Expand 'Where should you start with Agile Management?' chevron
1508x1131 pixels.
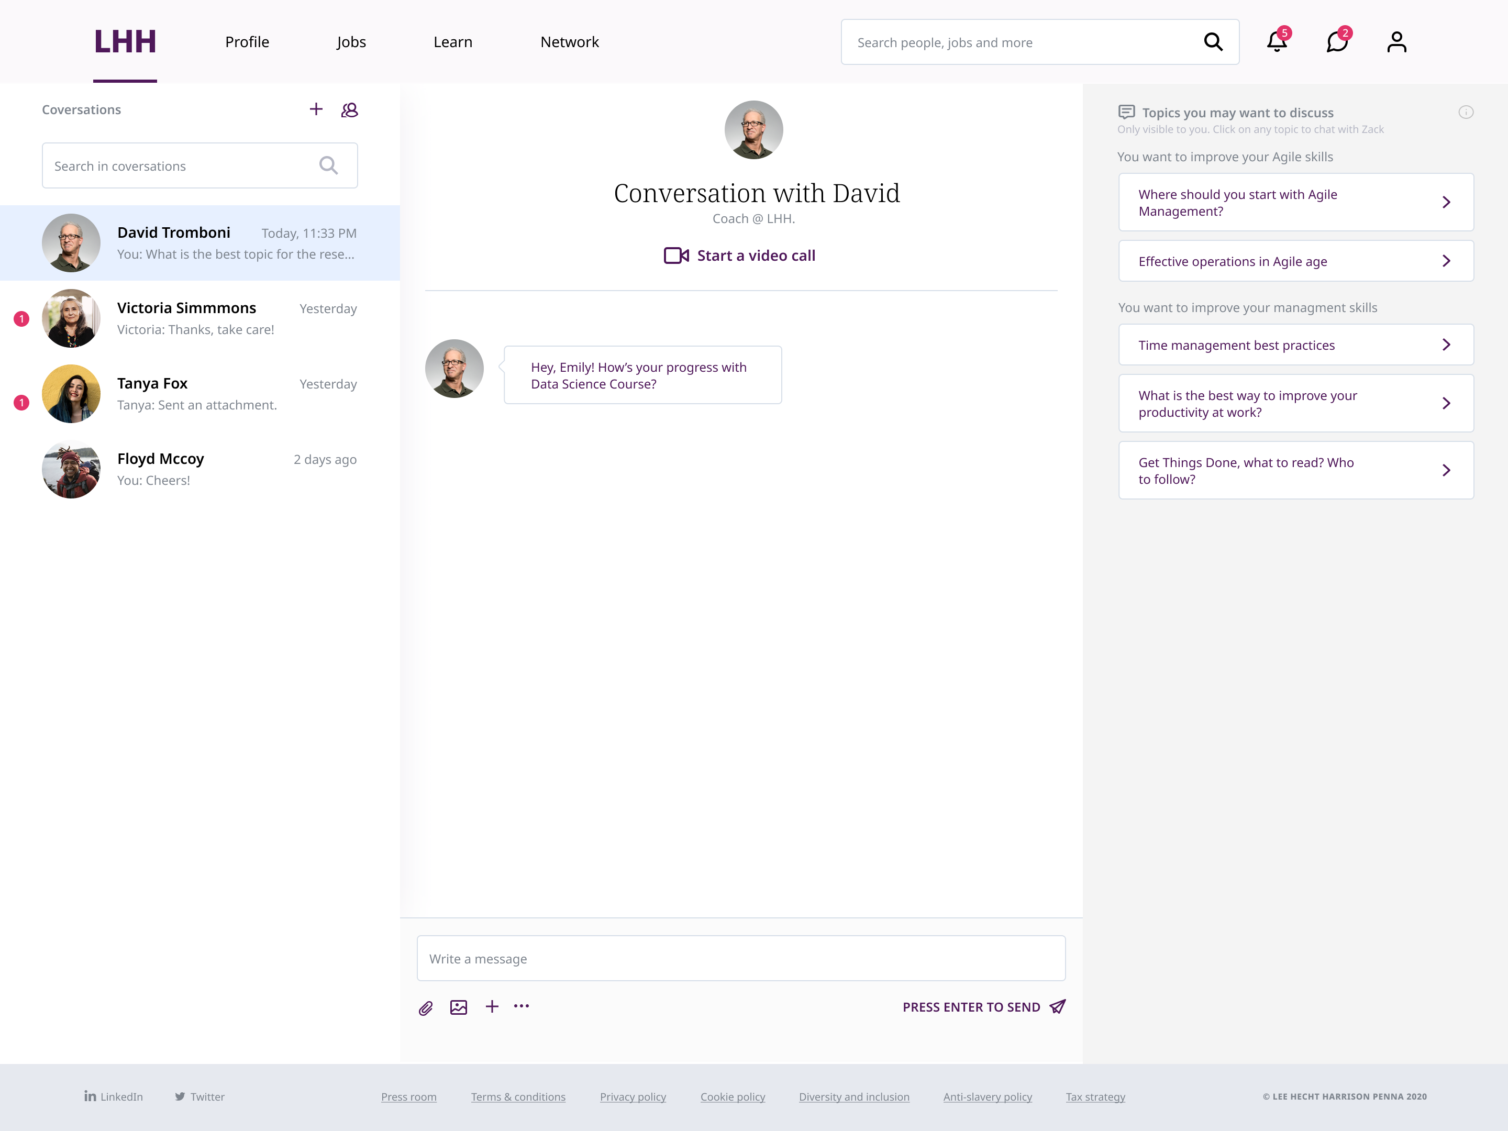[1446, 203]
